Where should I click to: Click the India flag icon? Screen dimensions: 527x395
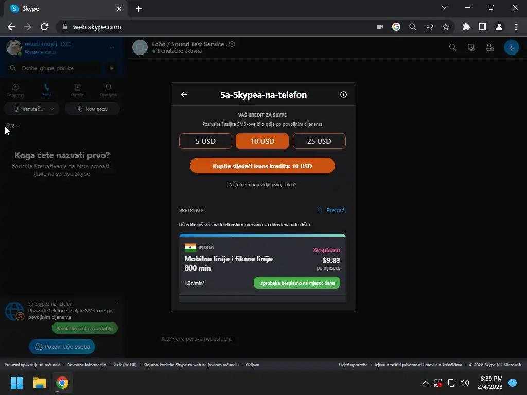[190, 247]
